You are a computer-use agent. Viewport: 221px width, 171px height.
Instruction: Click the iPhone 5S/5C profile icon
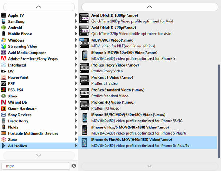tap(84, 118)
